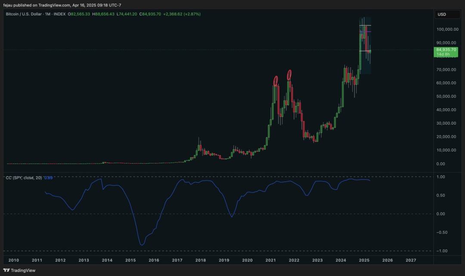Click the year 2020 on the time axis

click(247, 260)
